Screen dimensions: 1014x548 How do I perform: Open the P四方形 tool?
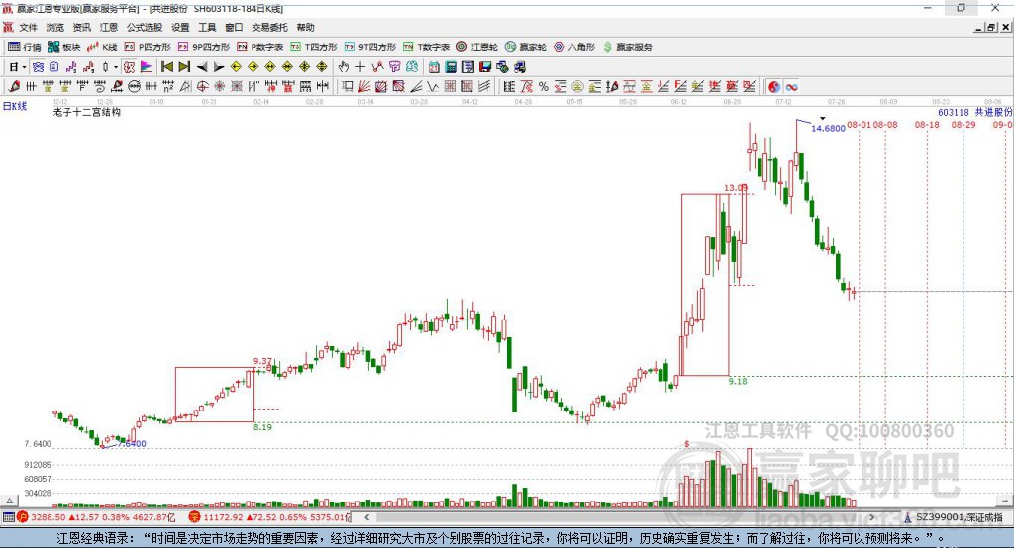pyautogui.click(x=148, y=47)
